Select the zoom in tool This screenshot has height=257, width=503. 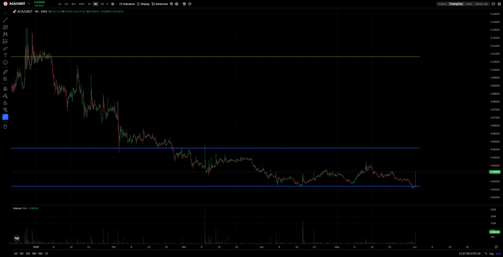[x=5, y=79]
